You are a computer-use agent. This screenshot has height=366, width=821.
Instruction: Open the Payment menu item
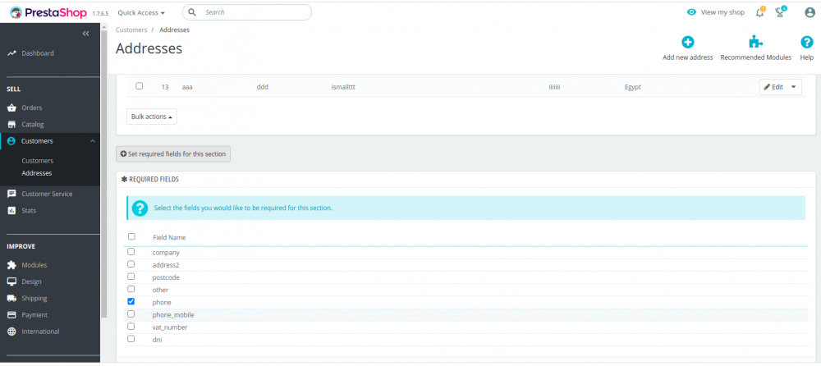34,315
